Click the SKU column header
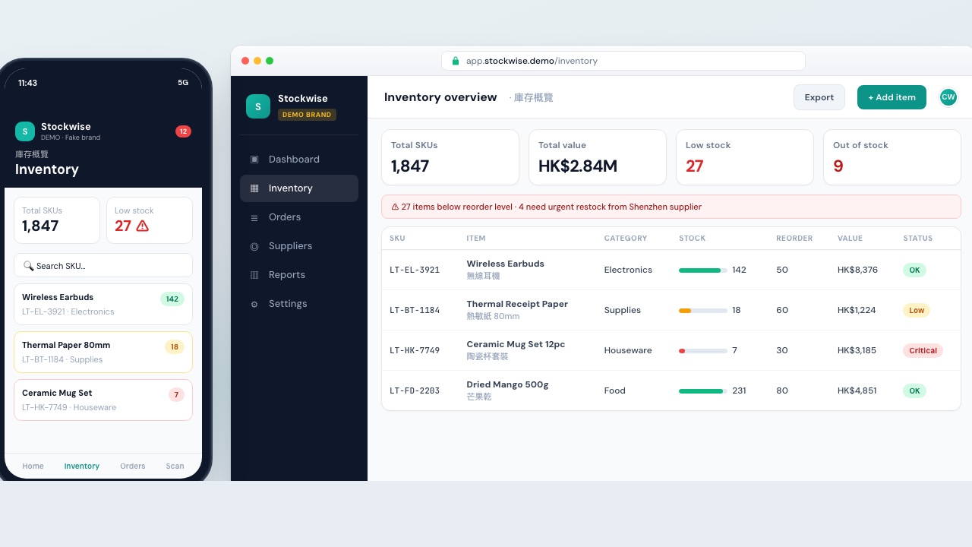The width and height of the screenshot is (972, 547). (397, 238)
